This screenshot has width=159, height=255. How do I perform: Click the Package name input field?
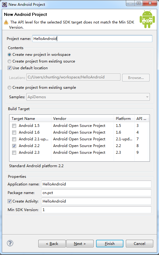pos(96,193)
